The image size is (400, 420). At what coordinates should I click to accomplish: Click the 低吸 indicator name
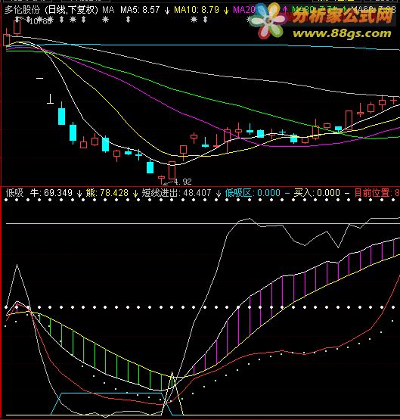14,192
